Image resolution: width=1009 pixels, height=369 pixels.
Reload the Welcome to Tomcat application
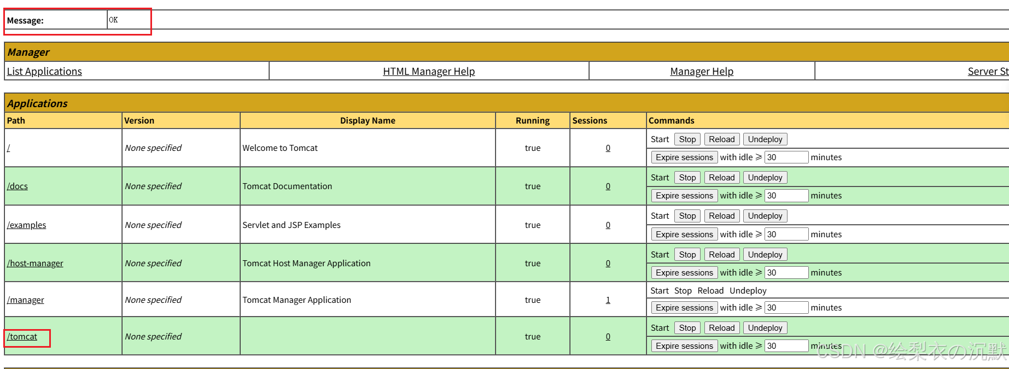722,139
